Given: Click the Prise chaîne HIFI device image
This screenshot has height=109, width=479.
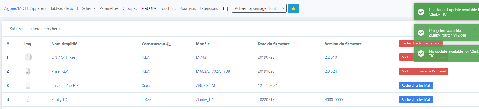Looking at the screenshot, I should tap(28, 85).
